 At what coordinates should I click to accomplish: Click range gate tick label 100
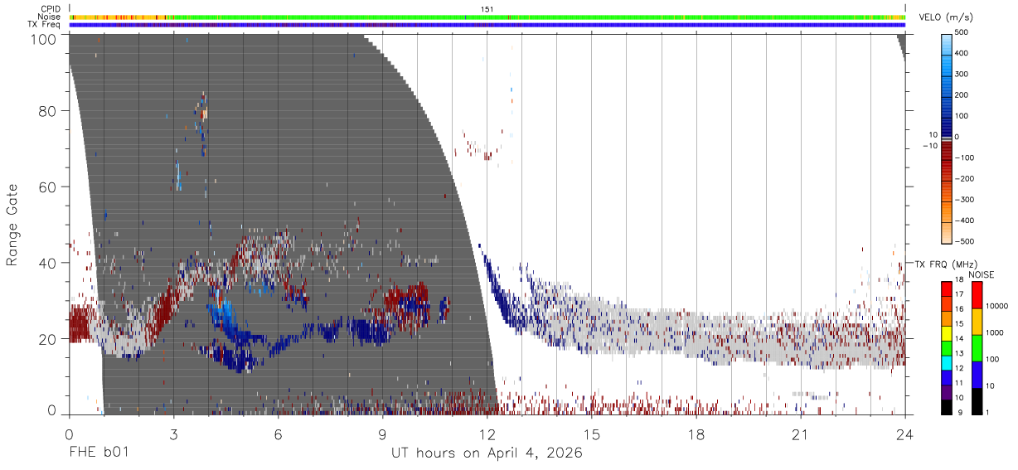(43, 39)
